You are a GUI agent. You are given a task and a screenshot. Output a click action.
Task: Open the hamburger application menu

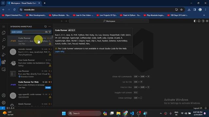pyautogui.click(x=4, y=27)
